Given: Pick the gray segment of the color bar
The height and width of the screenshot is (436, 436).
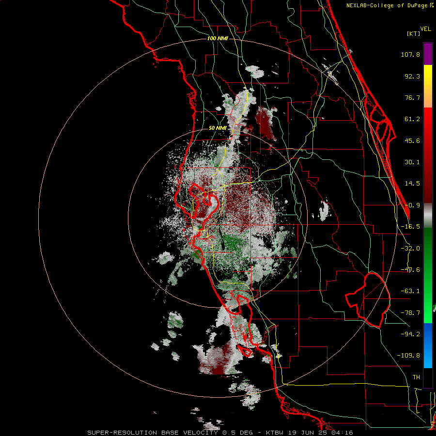Looking at the screenshot, I should 428,215.
